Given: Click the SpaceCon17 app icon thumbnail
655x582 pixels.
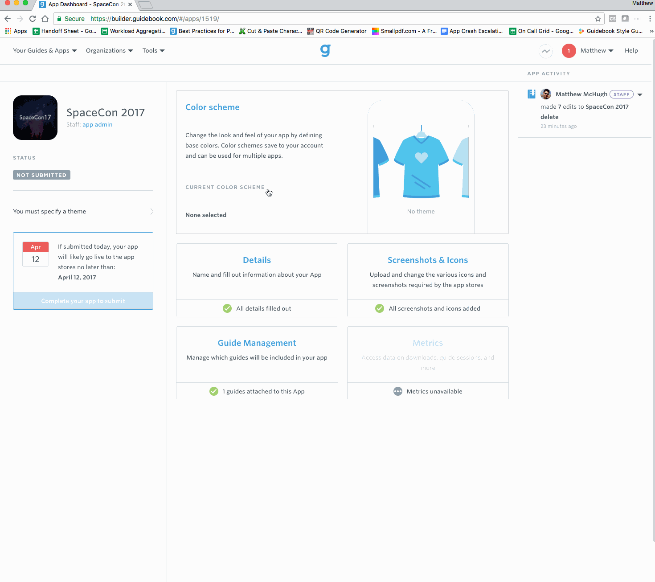Looking at the screenshot, I should click(35, 118).
